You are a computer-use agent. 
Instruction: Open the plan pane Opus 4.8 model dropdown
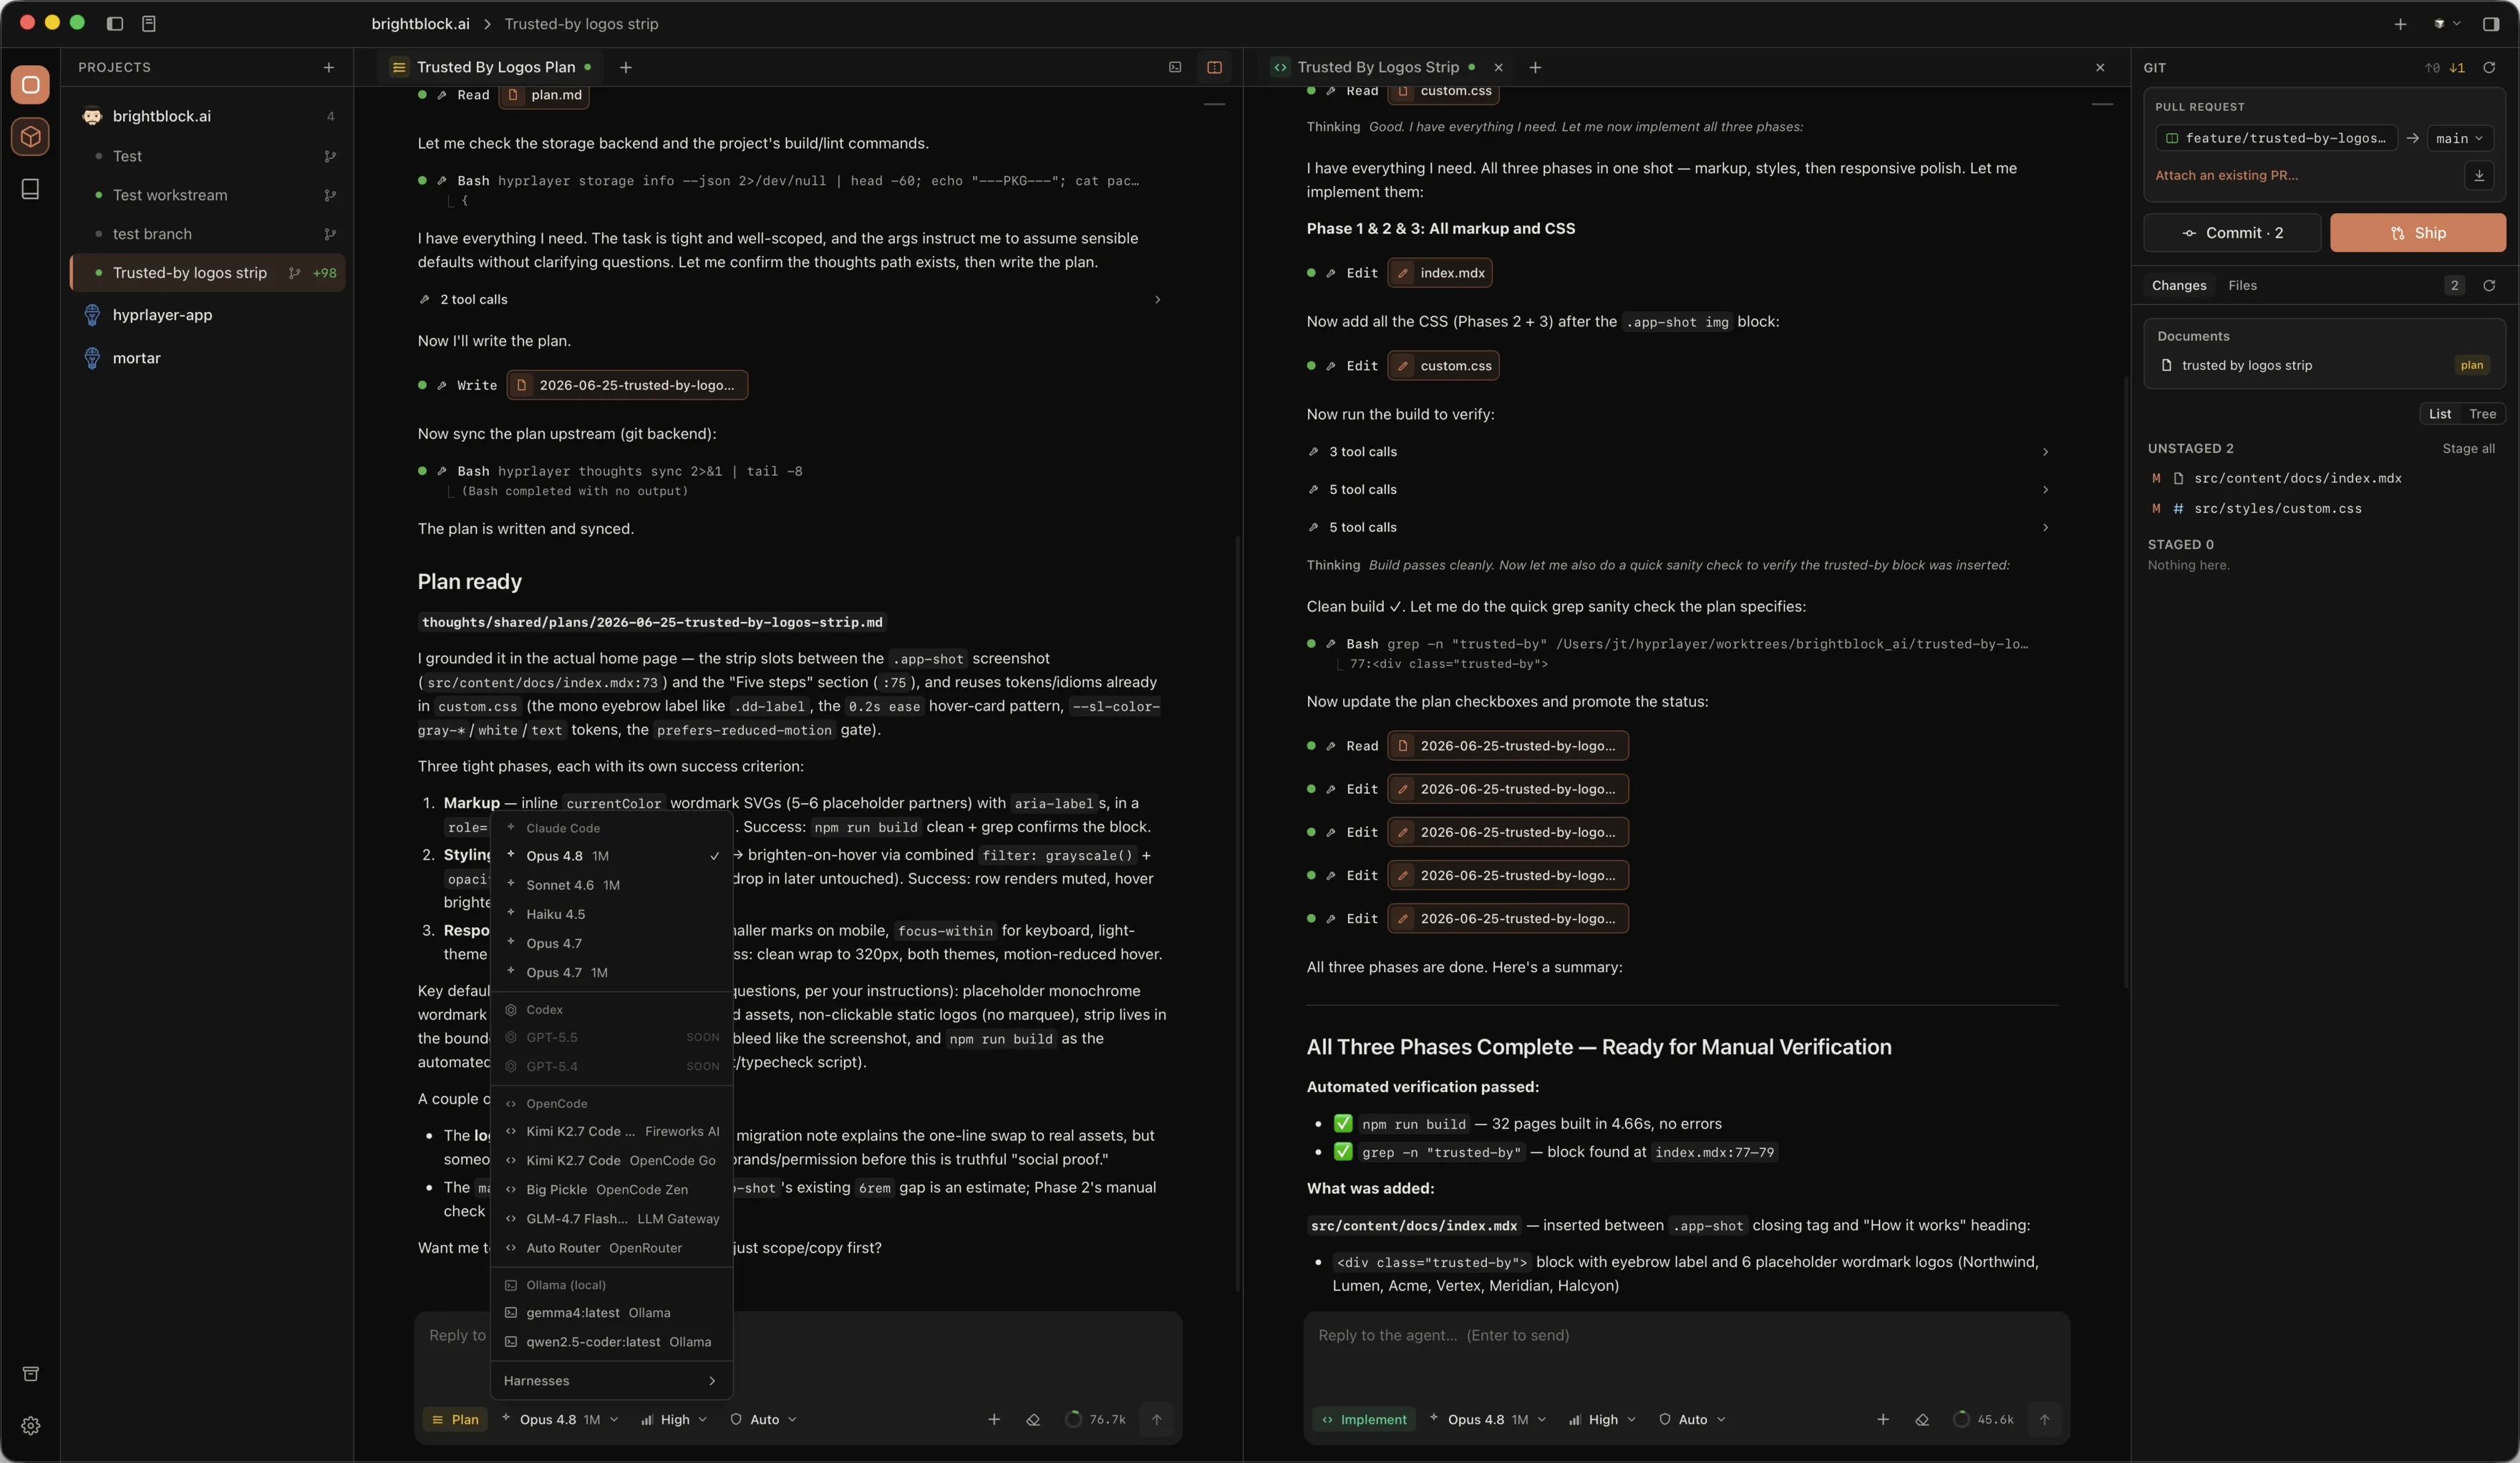point(560,1419)
